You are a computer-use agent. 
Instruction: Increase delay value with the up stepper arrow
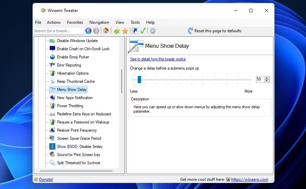267,78
